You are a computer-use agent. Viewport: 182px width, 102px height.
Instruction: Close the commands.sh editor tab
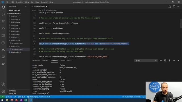coord(47,7)
